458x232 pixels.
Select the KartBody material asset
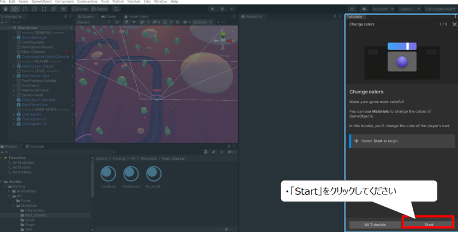108,177
